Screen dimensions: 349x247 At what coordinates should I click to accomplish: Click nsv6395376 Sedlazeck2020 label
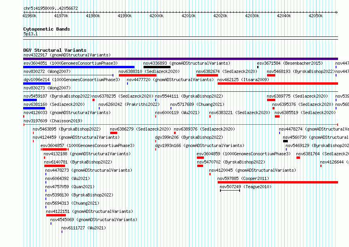click(x=303, y=104)
